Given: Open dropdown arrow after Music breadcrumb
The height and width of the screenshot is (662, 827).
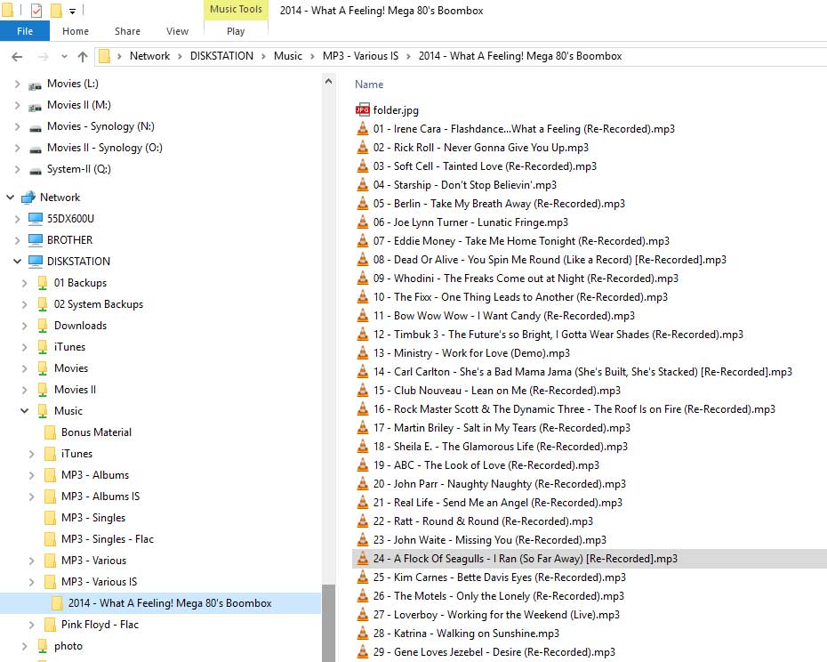Looking at the screenshot, I should [312, 56].
